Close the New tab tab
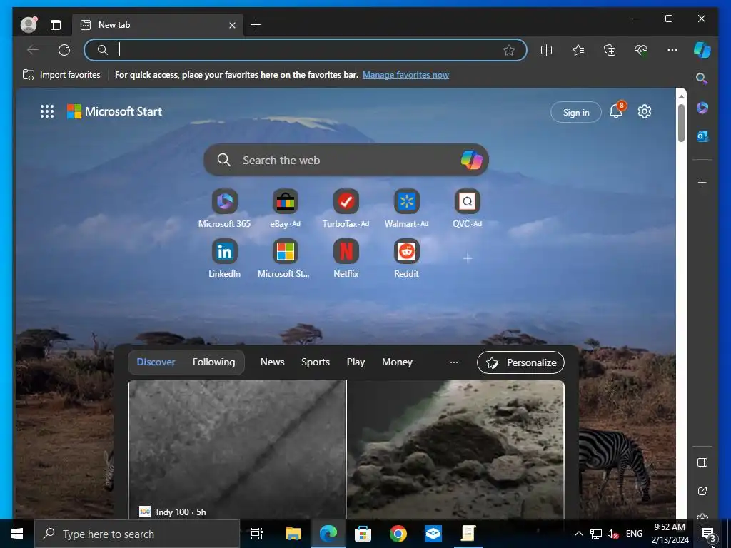731x548 pixels. [x=232, y=25]
